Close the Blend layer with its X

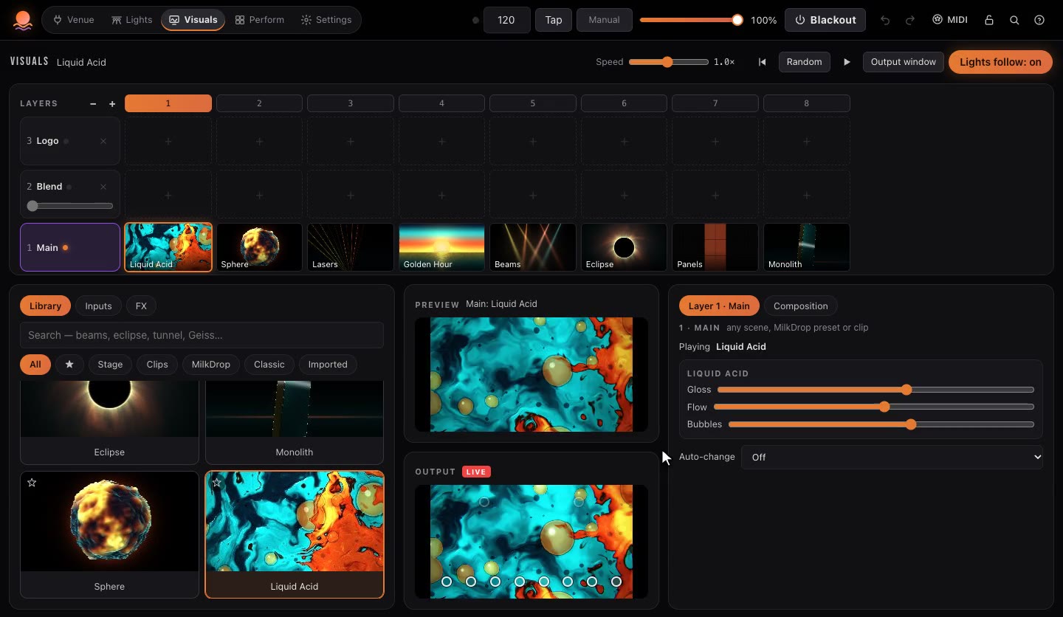point(103,187)
